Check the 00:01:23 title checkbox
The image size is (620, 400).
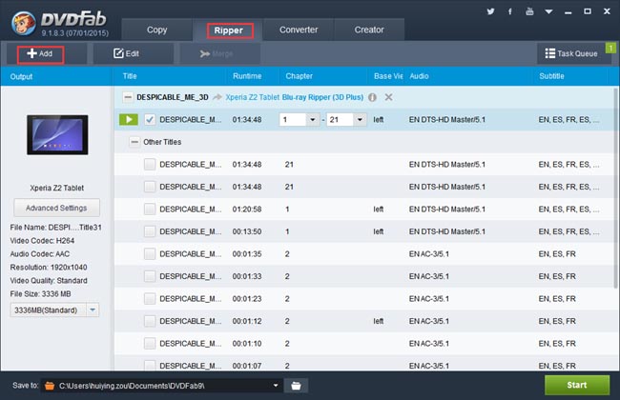[150, 298]
